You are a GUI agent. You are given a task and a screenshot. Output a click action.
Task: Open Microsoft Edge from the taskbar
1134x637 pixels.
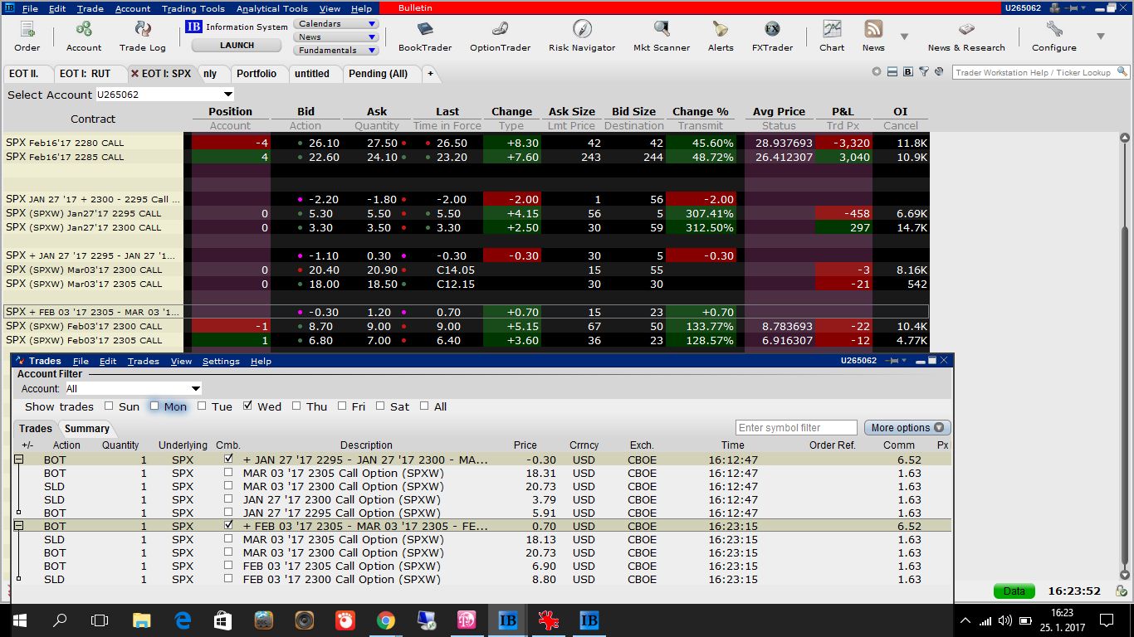pyautogui.click(x=183, y=620)
